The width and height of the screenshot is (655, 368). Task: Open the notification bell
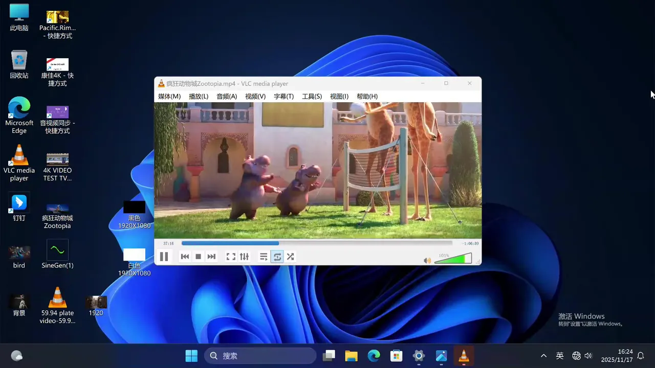point(641,356)
